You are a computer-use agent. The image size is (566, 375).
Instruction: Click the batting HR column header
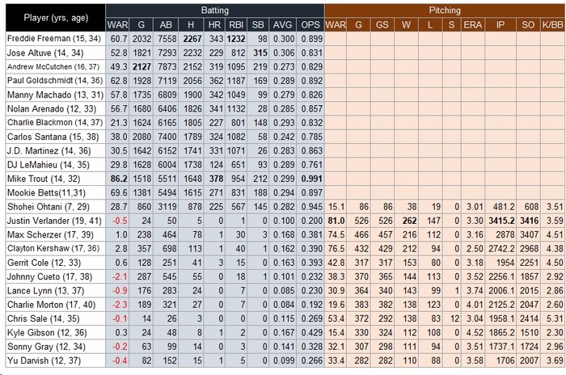(x=214, y=24)
